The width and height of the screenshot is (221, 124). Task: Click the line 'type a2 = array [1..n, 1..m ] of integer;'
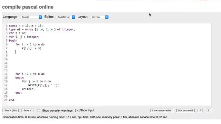[42, 29]
